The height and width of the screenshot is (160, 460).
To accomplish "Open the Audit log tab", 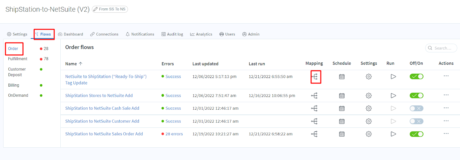I will 172,34.
